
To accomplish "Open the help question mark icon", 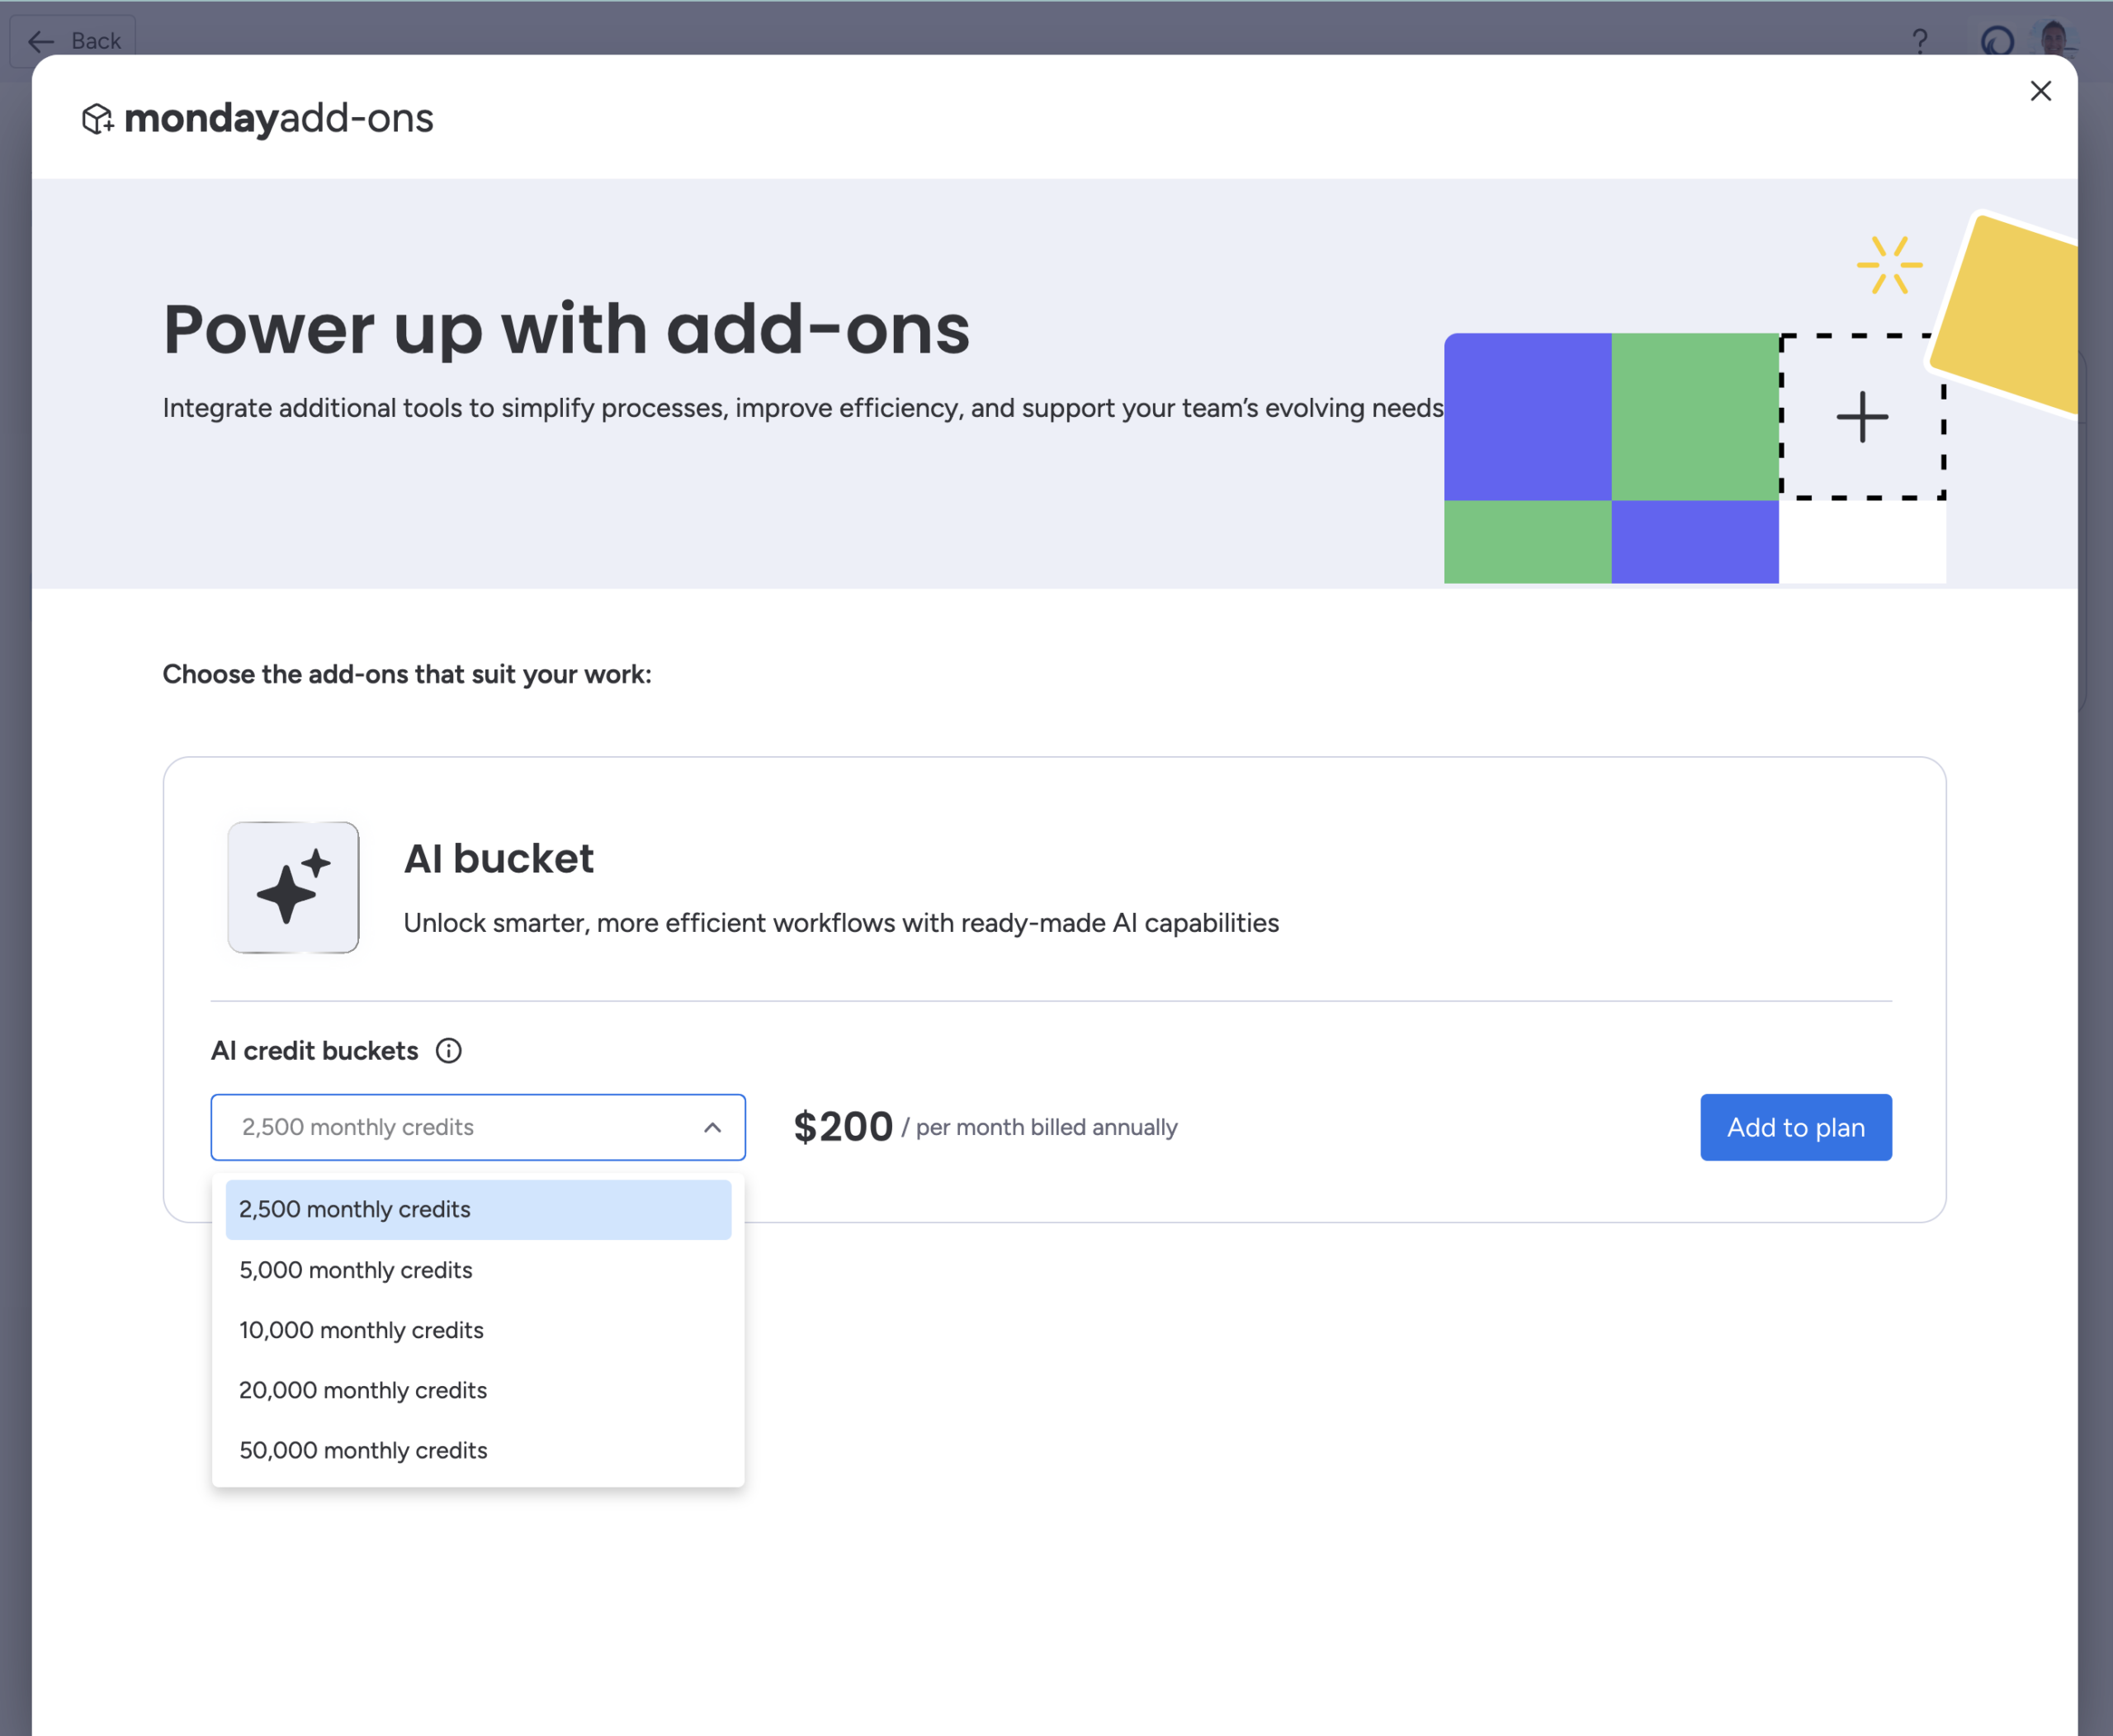I will [1919, 41].
